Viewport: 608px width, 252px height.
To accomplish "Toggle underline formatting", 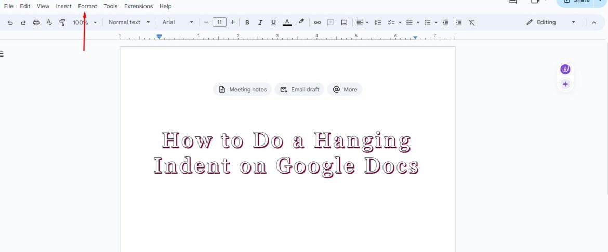I will coord(273,22).
